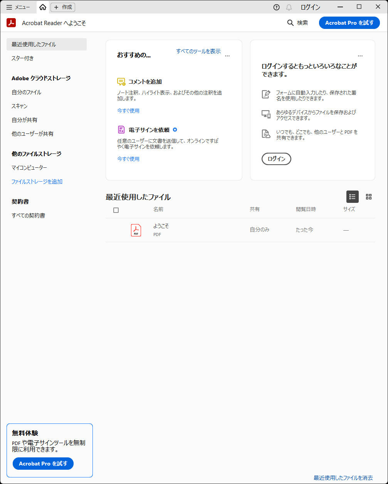
Task: Open the Acrobat Reader logo icon
Action: [x=11, y=23]
